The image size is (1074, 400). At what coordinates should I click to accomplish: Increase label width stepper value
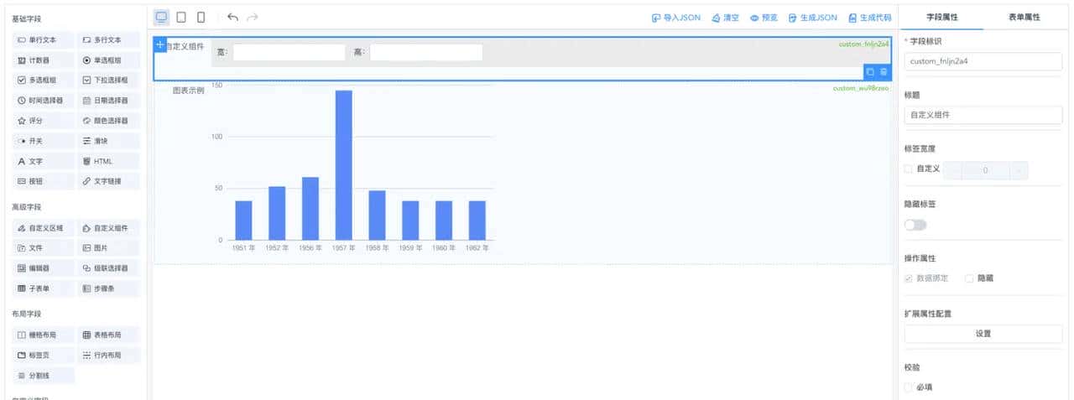(1019, 170)
